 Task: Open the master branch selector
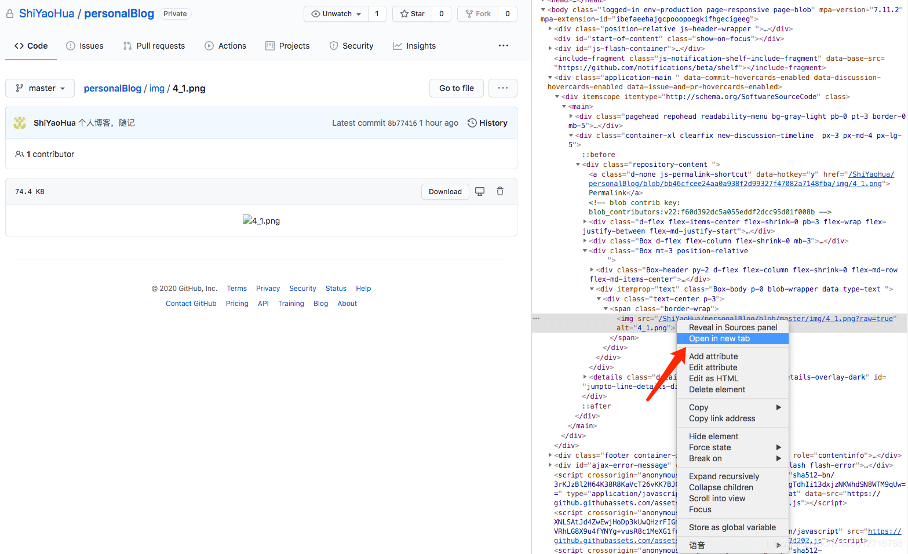[40, 88]
